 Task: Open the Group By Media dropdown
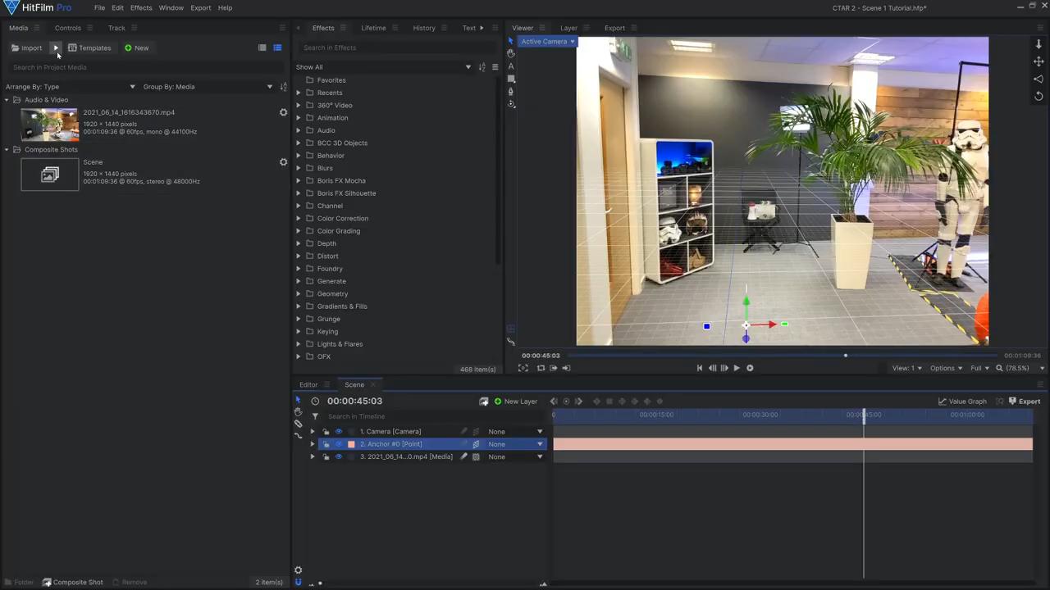click(x=208, y=87)
